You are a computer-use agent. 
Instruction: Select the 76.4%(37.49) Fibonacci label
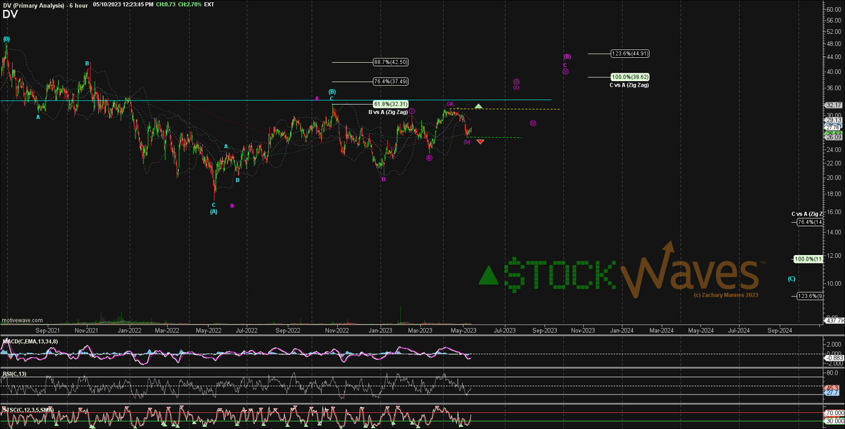click(x=391, y=81)
